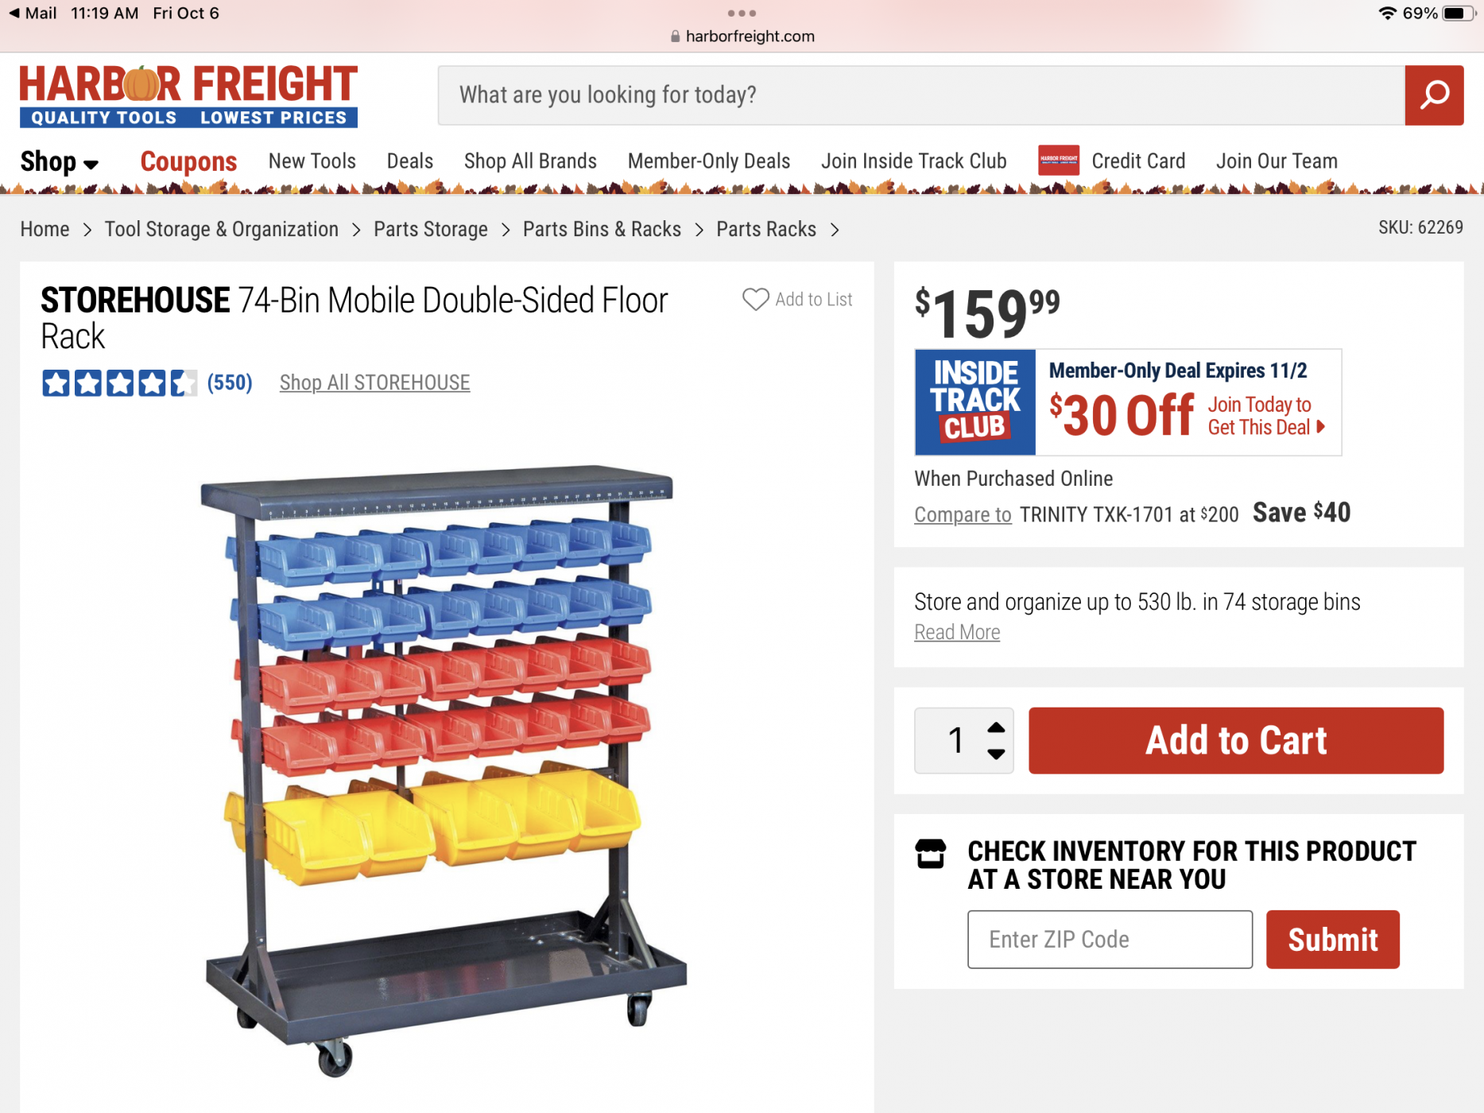Click the Submit button for inventory check
1484x1113 pixels.
1332,940
